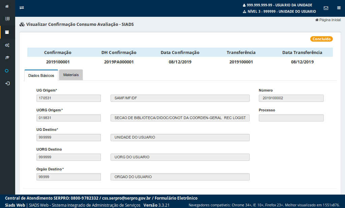Click the UNIDADE DO USUARIO field
The height and width of the screenshot is (208, 345).
click(x=180, y=138)
